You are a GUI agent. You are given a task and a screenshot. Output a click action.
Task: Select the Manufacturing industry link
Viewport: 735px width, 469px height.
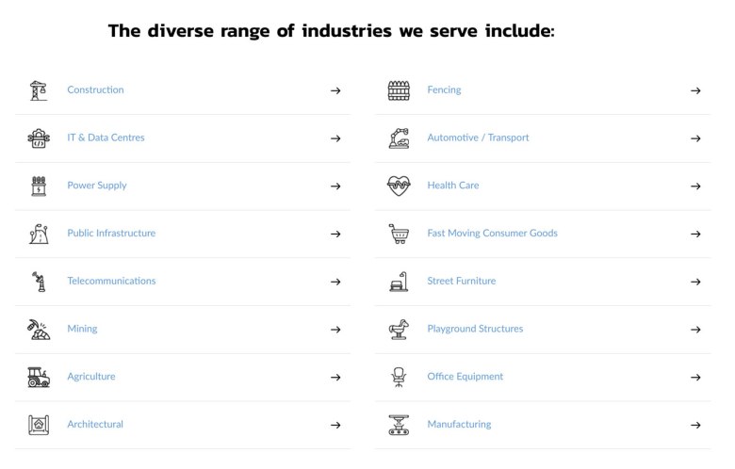(x=459, y=424)
